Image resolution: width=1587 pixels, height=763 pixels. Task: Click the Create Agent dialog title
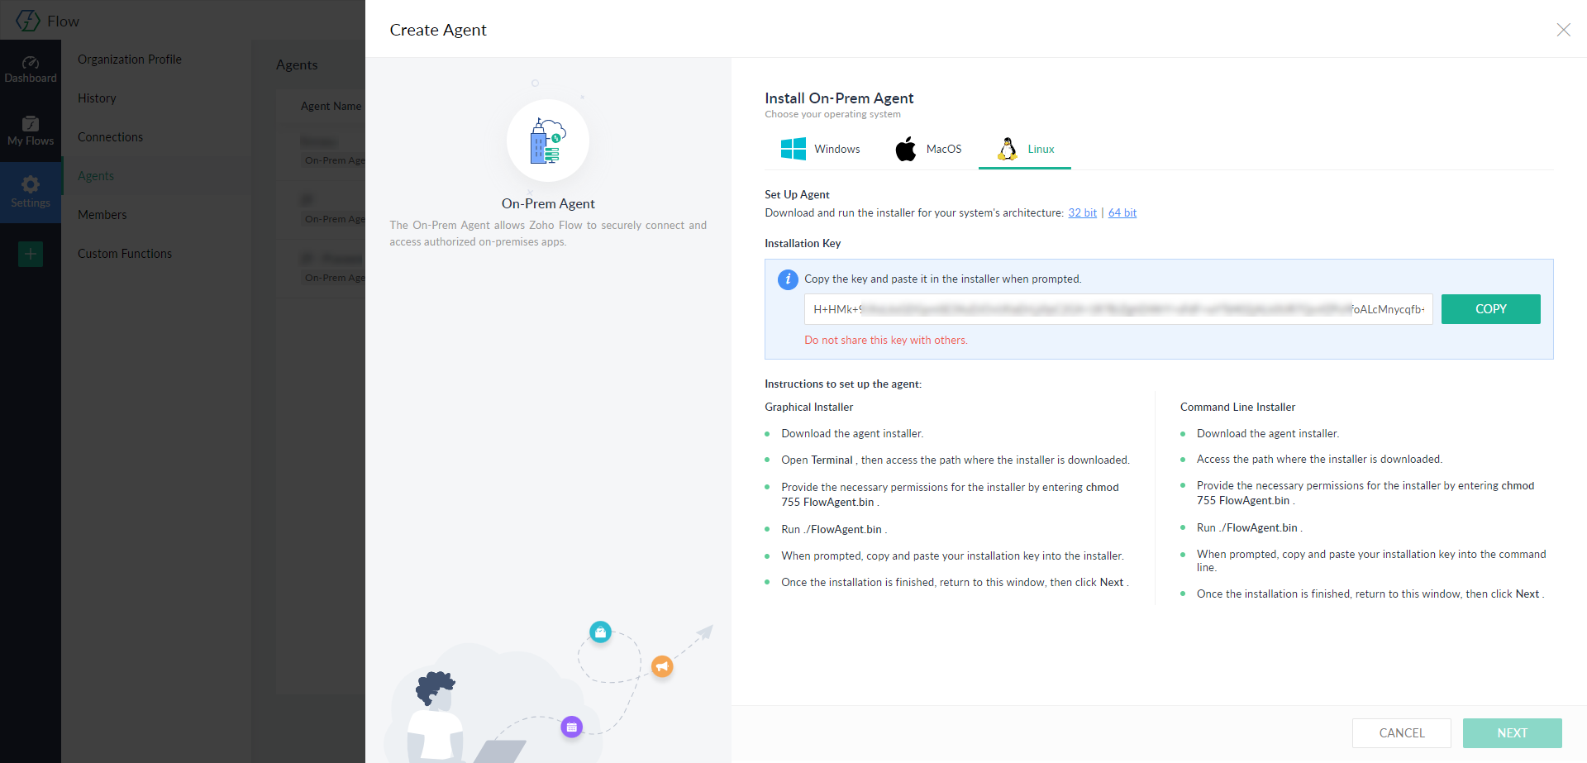[x=438, y=30]
